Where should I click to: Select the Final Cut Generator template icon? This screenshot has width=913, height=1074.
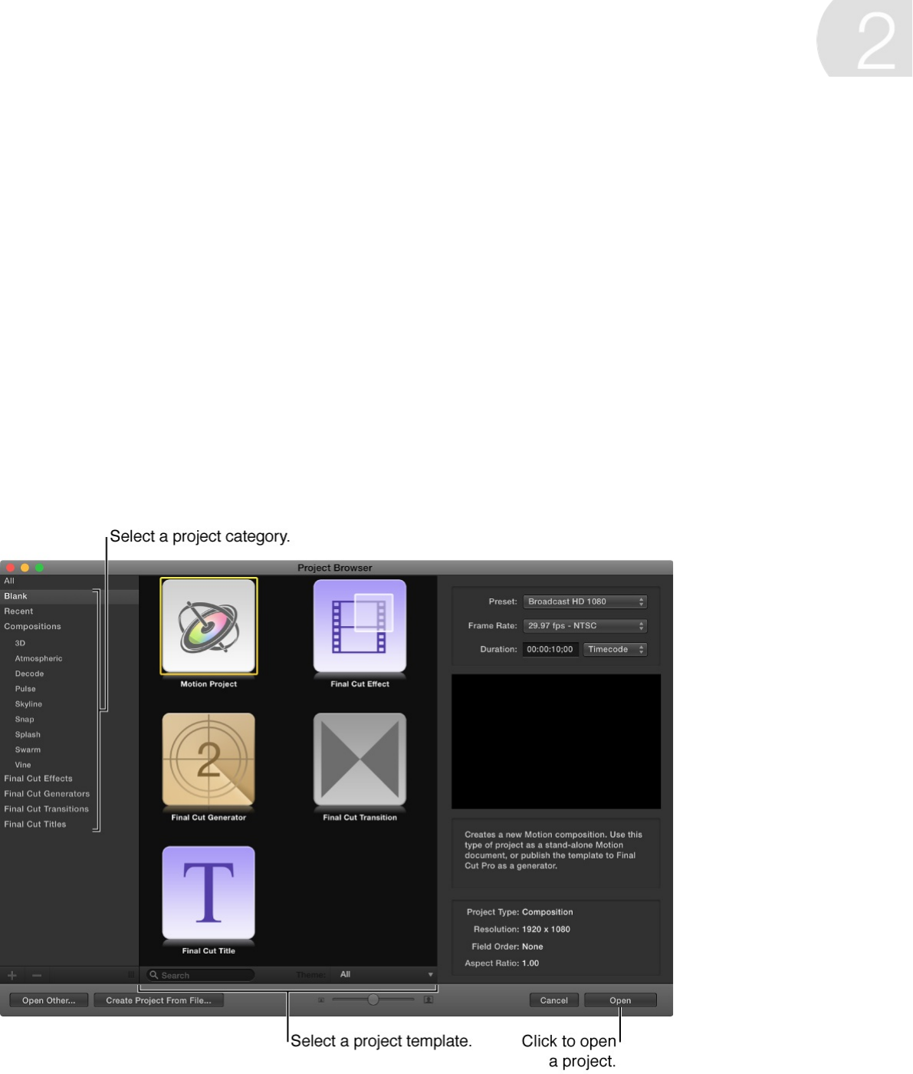pos(209,759)
